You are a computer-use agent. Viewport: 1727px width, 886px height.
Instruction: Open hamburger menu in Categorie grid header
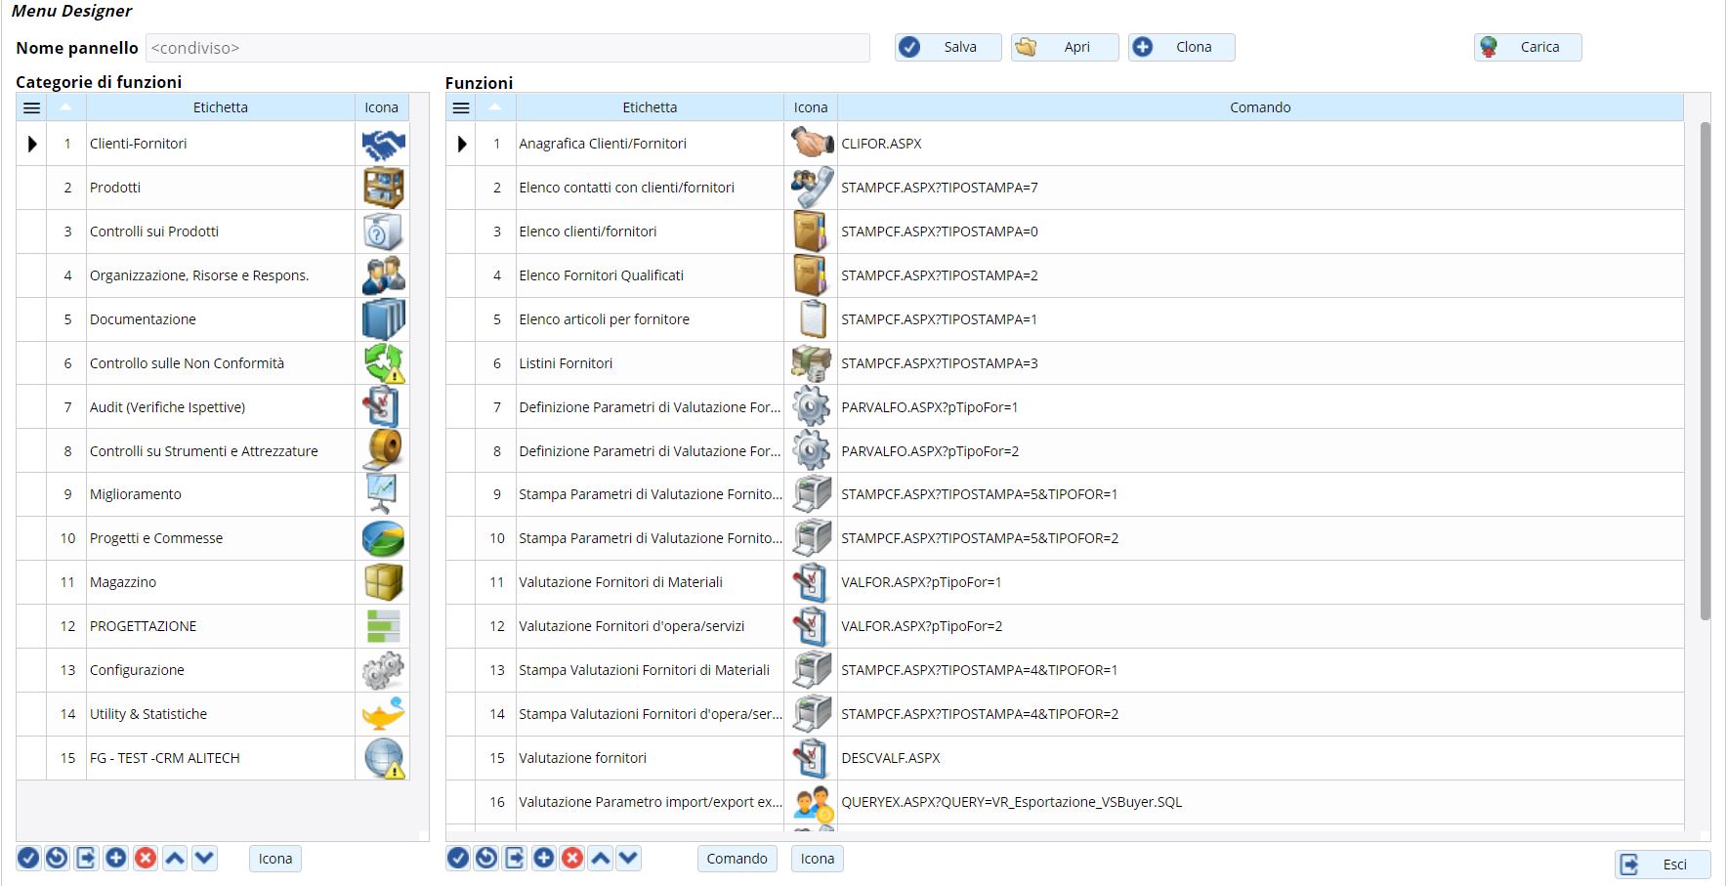(31, 107)
